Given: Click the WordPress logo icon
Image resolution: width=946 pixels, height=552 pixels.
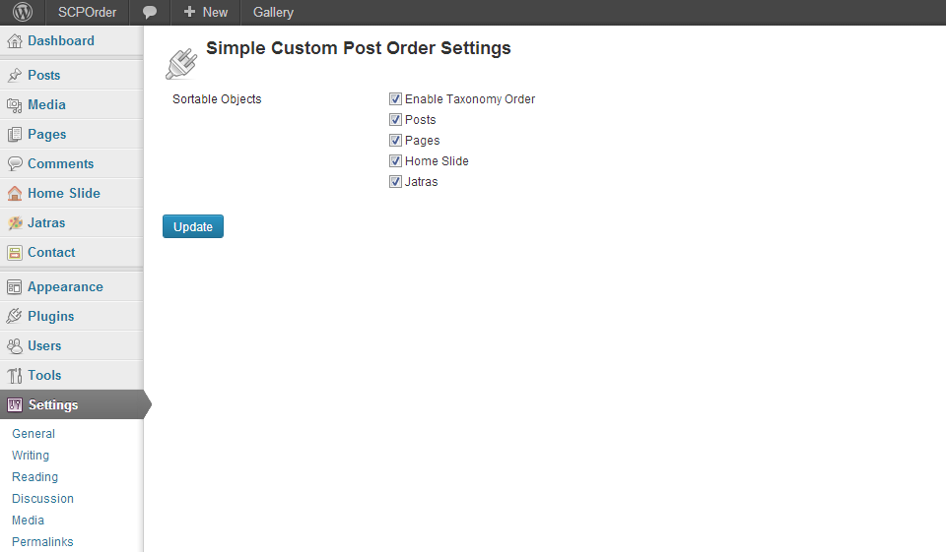Looking at the screenshot, I should click(22, 13).
